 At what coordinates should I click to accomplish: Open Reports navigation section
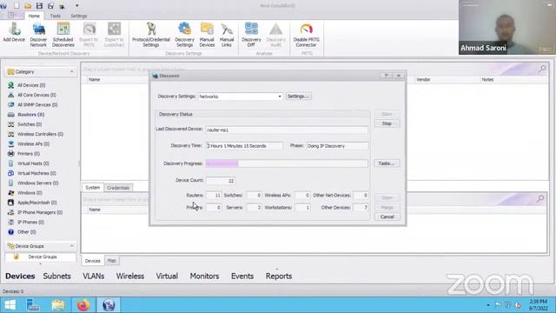pos(279,276)
